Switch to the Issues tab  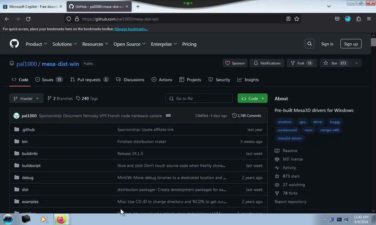click(49, 80)
